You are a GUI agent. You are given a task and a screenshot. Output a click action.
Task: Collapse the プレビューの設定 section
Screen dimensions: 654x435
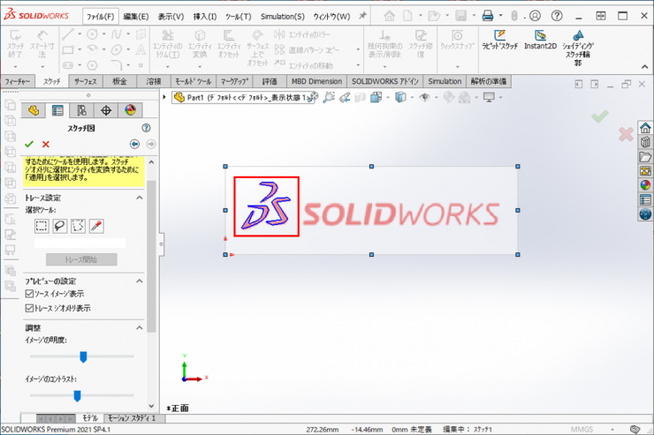140,281
